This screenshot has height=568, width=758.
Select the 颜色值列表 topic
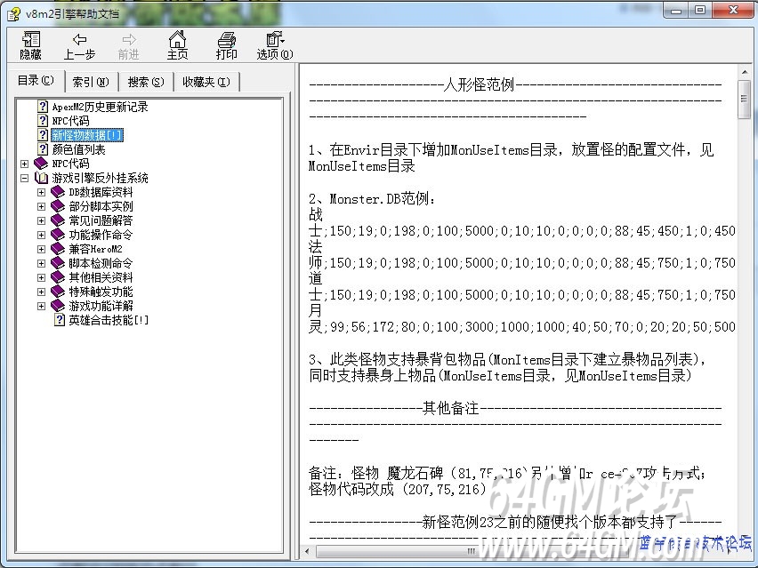coord(78,149)
